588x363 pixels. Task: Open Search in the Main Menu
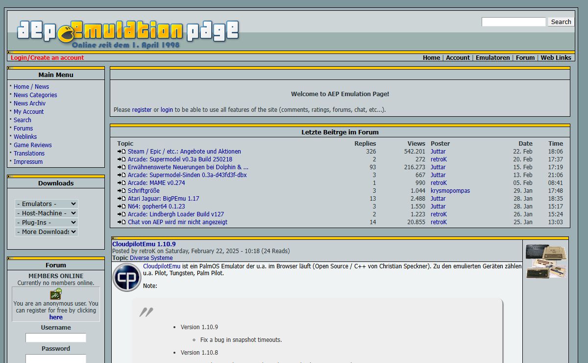click(x=23, y=120)
